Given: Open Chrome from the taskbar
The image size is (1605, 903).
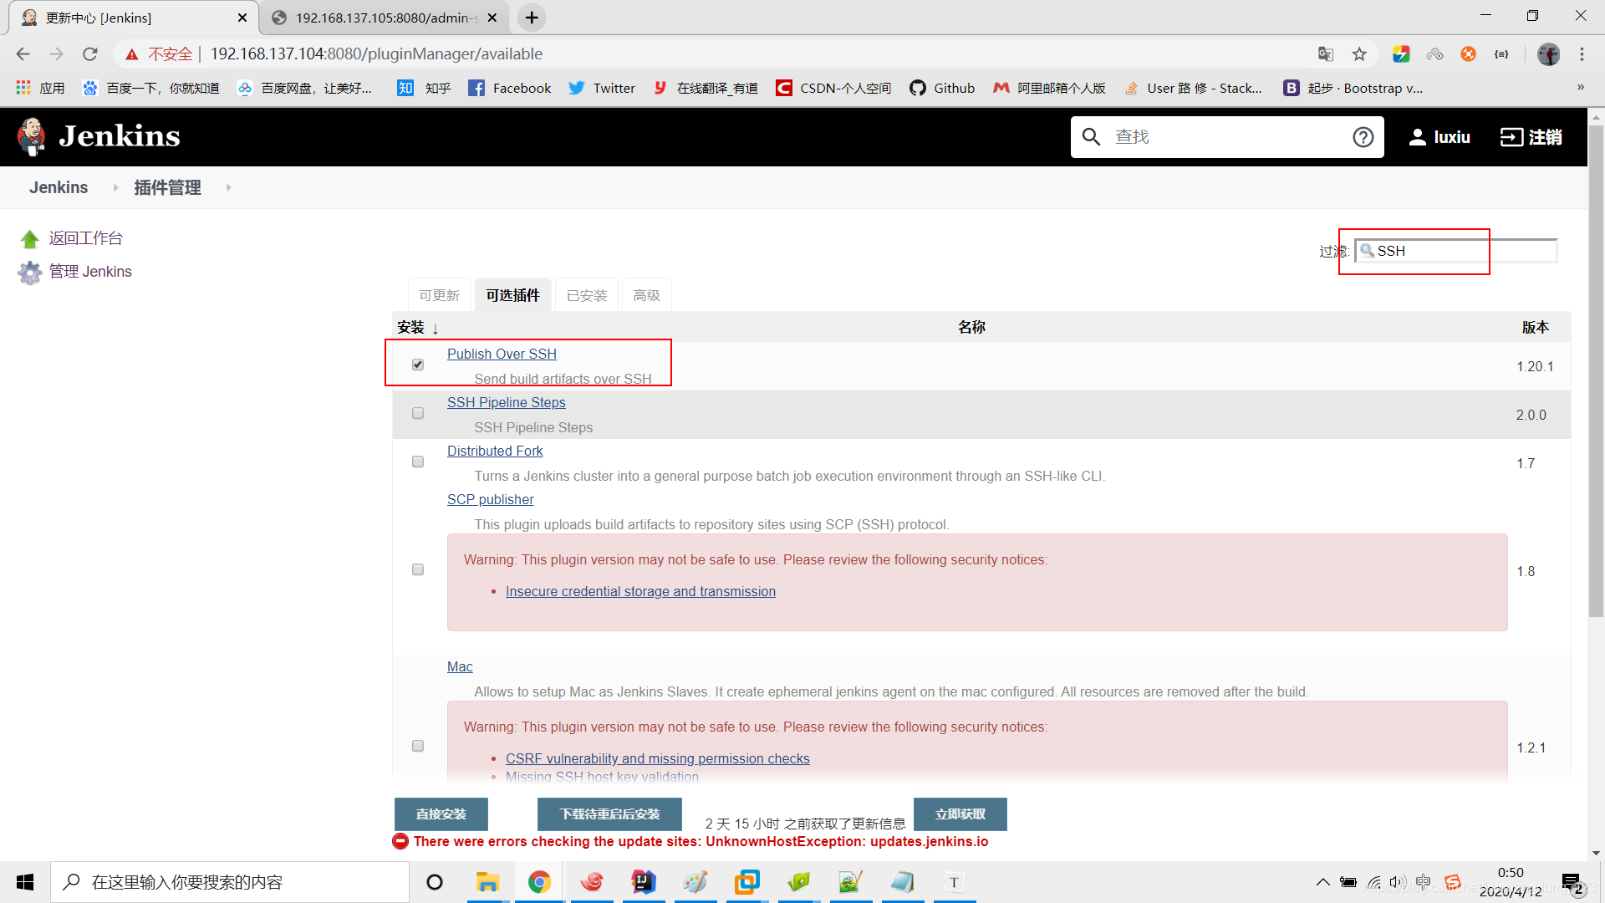Looking at the screenshot, I should pyautogui.click(x=539, y=882).
